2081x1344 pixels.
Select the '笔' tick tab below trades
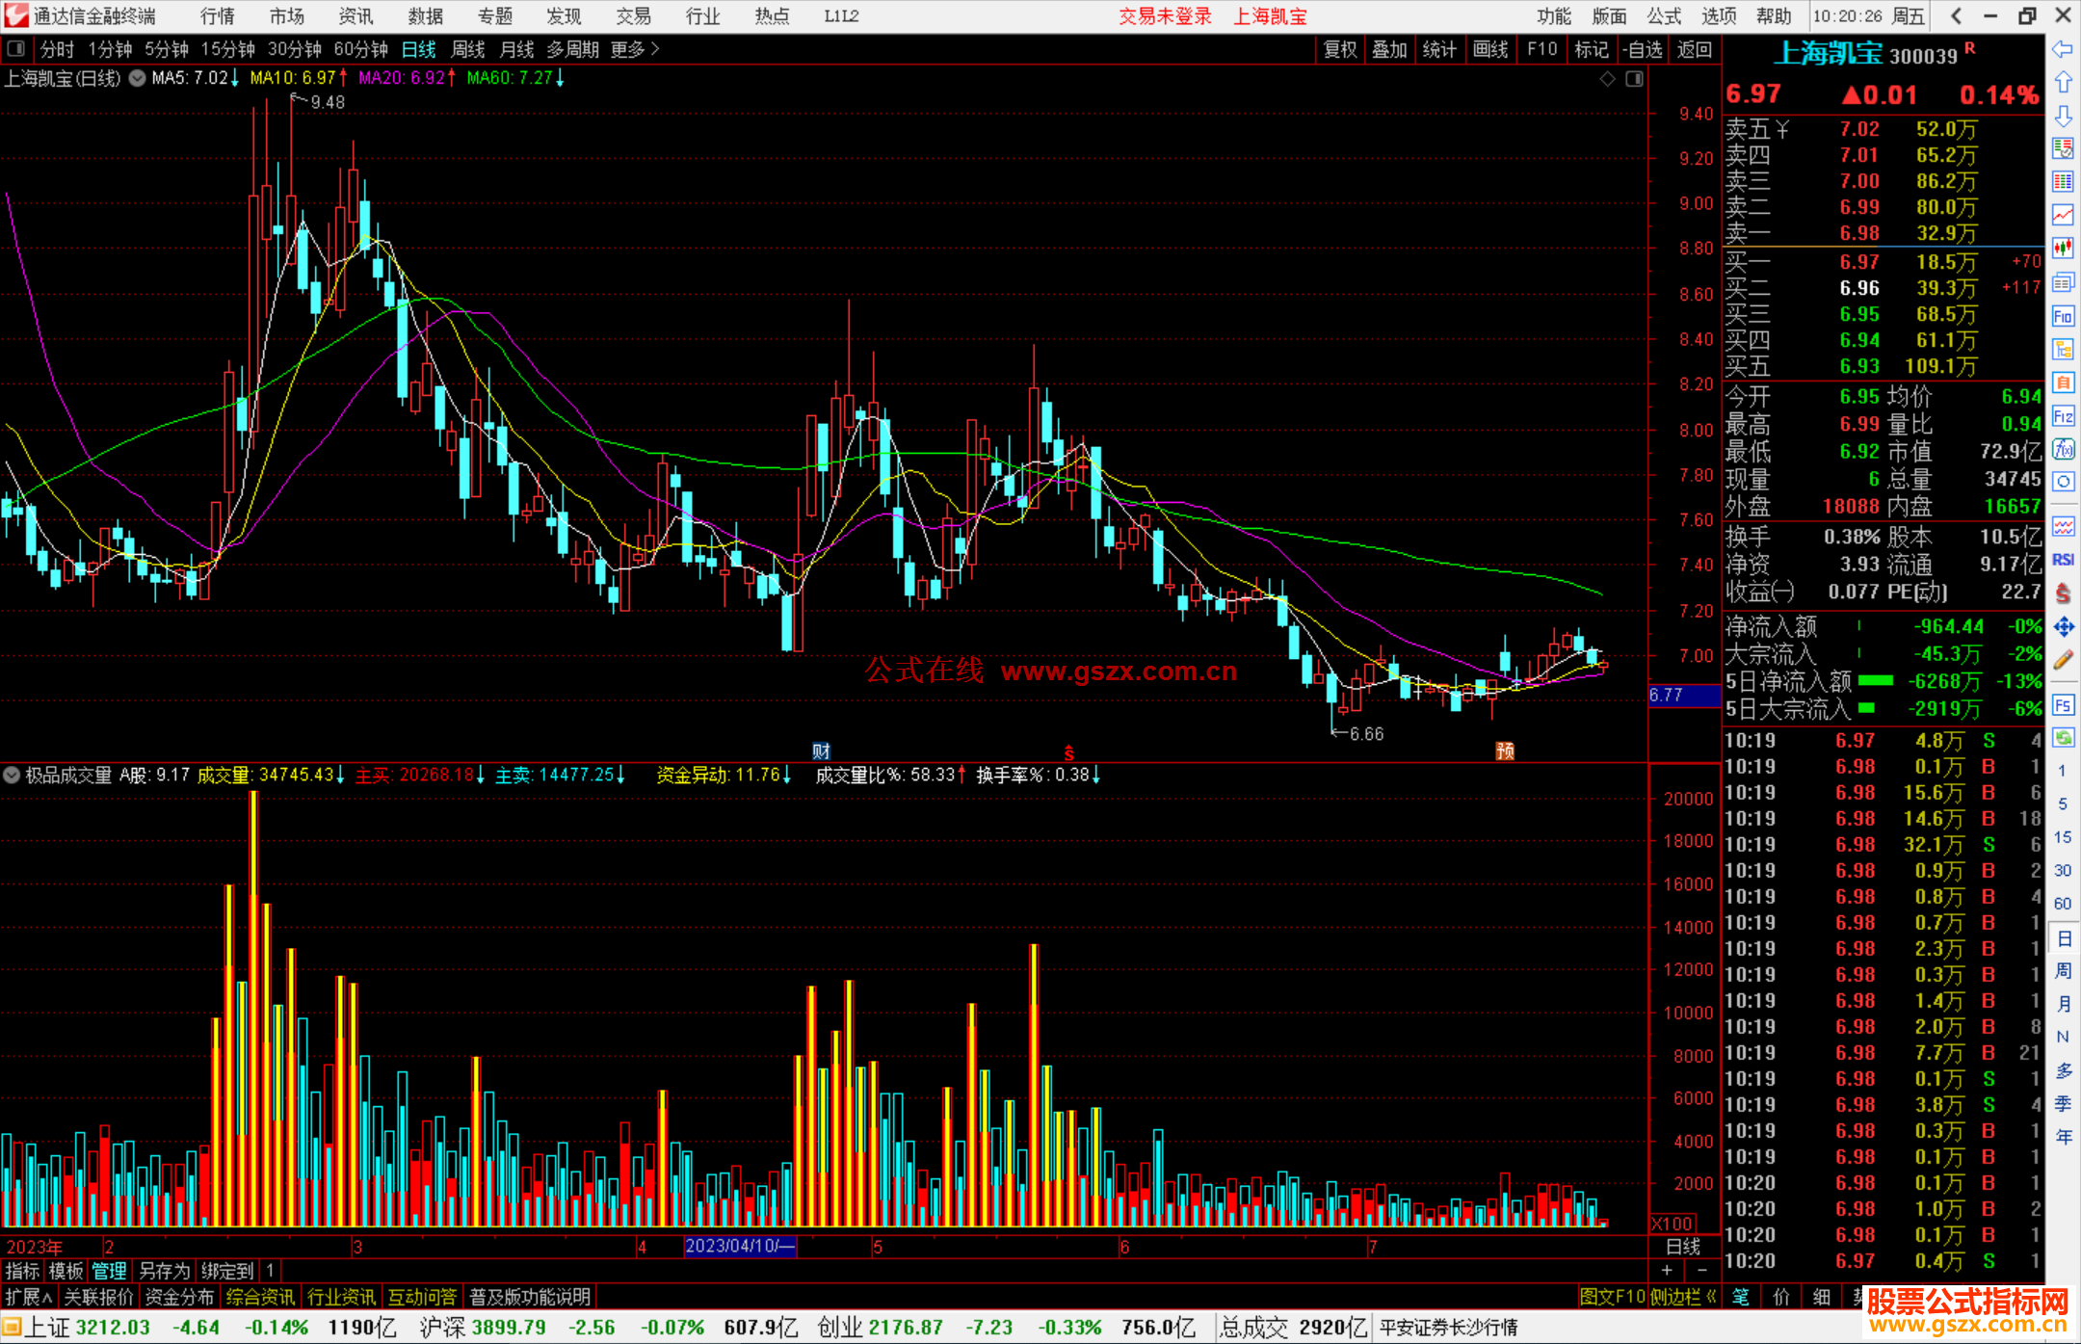(1741, 1297)
